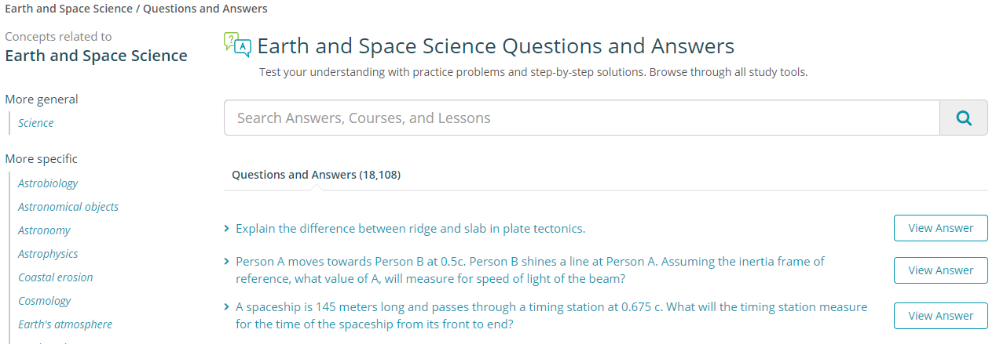The width and height of the screenshot is (996, 344).
Task: Click in the Search Answers input field
Action: pos(582,118)
